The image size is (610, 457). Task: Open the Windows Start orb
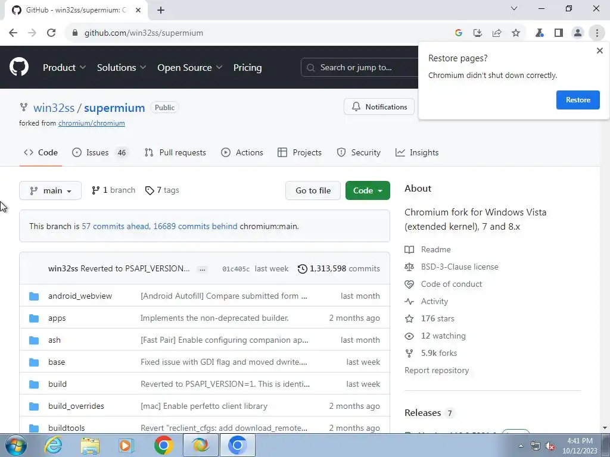coord(16,445)
